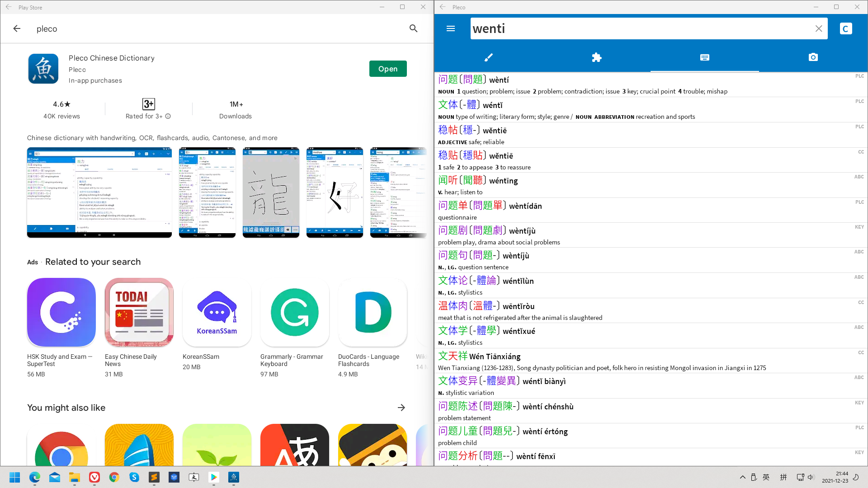868x488 pixels.
Task: Open DuoCards Language Flashcards app
Action: [373, 312]
